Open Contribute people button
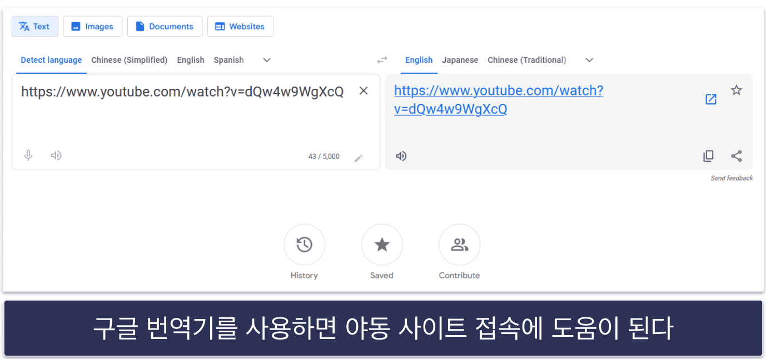Image resolution: width=766 pixels, height=359 pixels. point(459,245)
